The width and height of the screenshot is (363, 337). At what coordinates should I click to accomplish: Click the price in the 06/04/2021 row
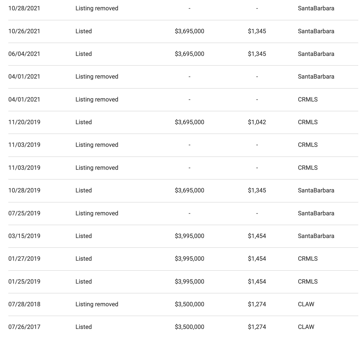189,54
